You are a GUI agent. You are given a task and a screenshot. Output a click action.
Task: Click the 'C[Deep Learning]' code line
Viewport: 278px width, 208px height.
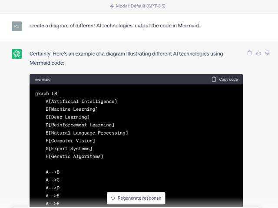68,117
